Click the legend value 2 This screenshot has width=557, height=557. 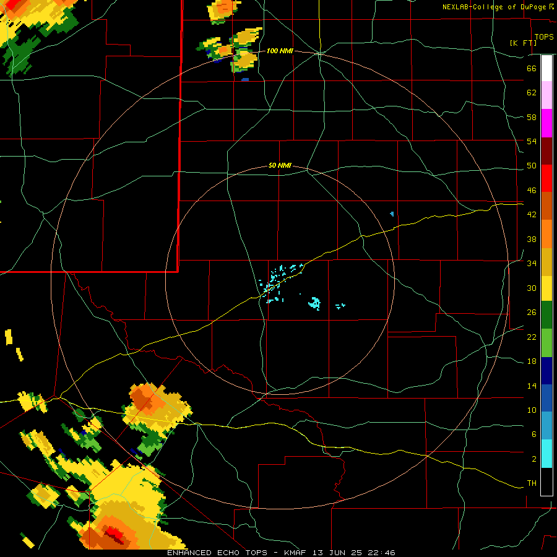click(x=533, y=459)
